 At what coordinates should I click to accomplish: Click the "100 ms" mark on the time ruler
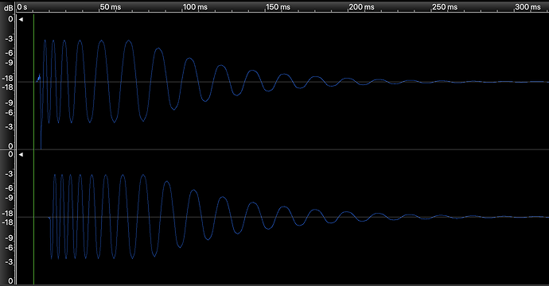pos(196,7)
